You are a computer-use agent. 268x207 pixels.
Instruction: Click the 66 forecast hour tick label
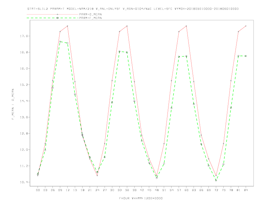(x=201, y=190)
